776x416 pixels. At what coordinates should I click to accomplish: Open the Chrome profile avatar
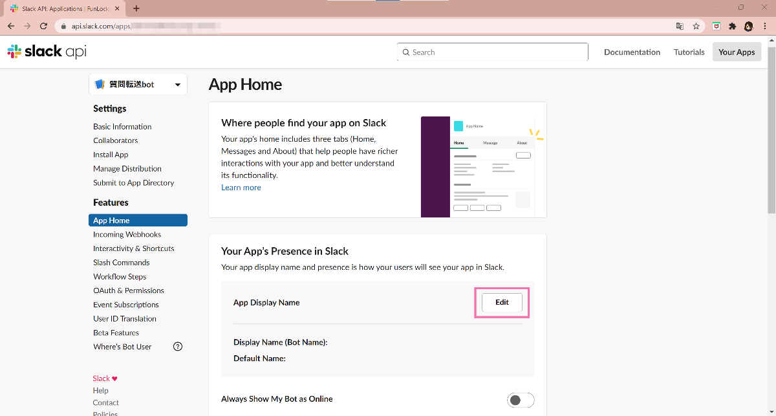[x=748, y=27]
